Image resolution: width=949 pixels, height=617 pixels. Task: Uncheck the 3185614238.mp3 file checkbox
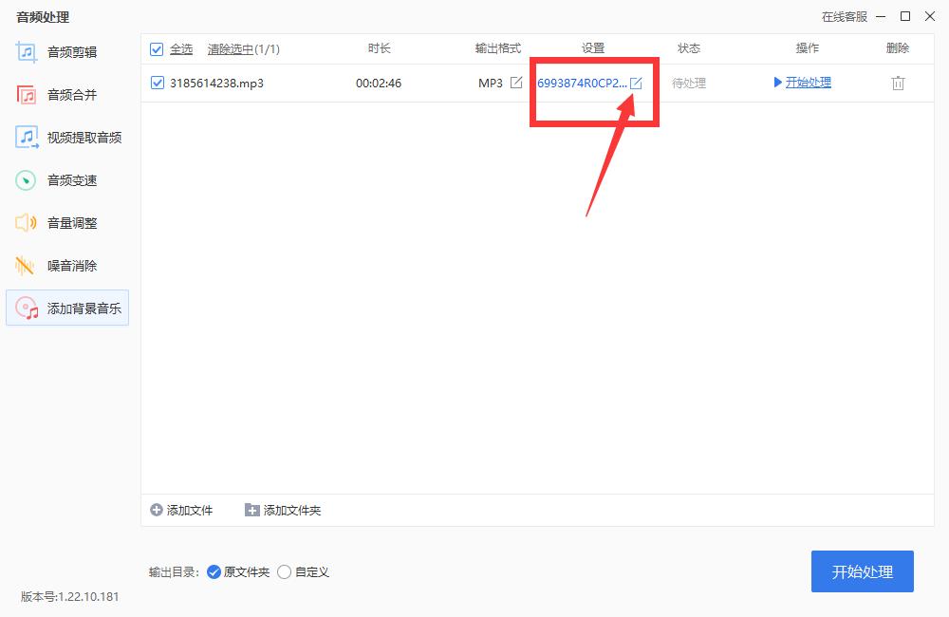click(158, 83)
